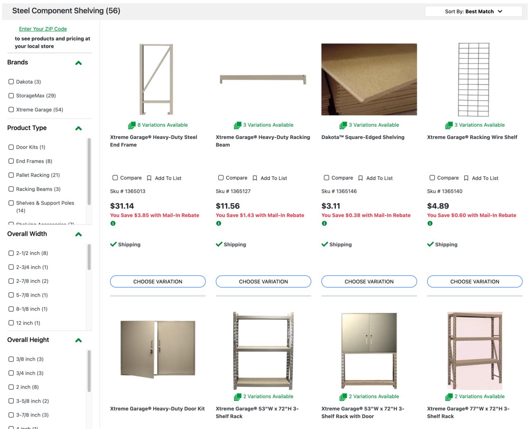Collapse the Overall Height filter section
This screenshot has width=531, height=429.
pyautogui.click(x=78, y=341)
